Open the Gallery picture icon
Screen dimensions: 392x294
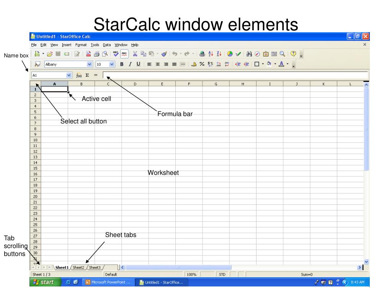266,54
